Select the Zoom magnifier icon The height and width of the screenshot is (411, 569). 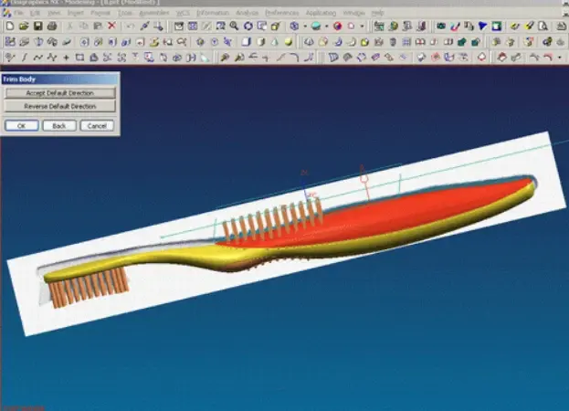pyautogui.click(x=234, y=26)
